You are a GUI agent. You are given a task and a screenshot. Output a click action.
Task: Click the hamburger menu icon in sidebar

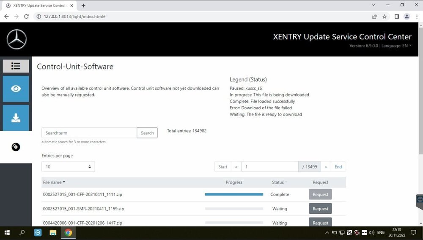(x=16, y=66)
